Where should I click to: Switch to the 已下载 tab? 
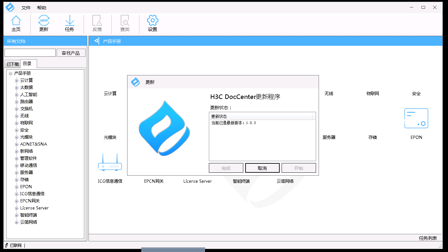[13, 64]
